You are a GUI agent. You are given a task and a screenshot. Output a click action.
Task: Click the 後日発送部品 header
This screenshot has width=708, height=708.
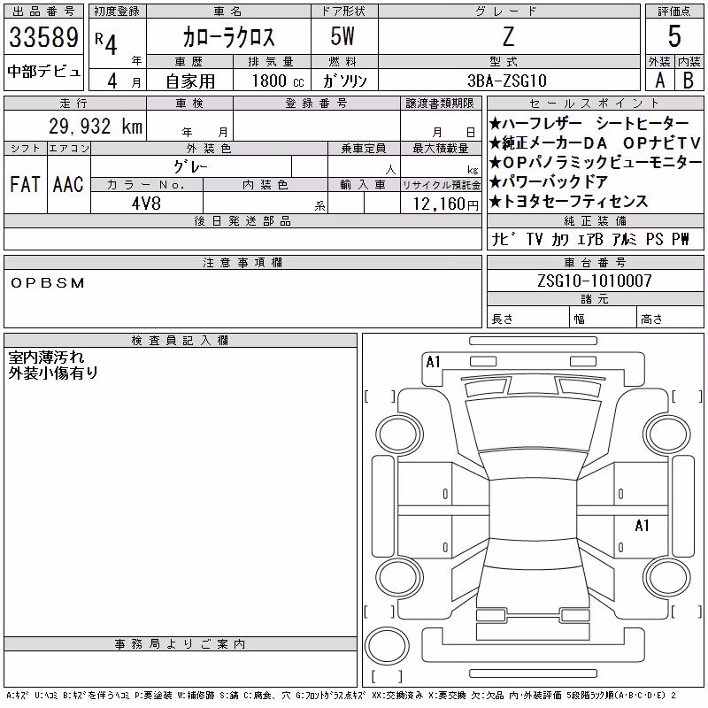(242, 221)
